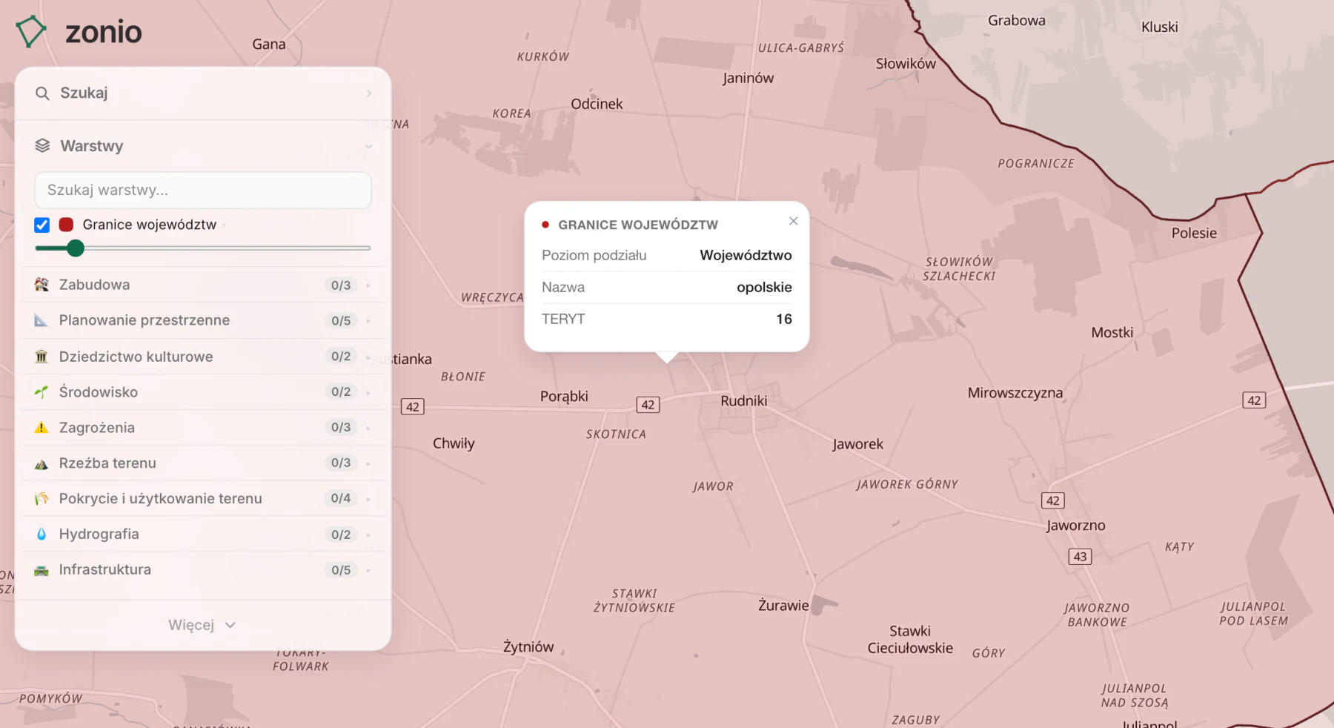Close the Granice województw popup

(793, 221)
